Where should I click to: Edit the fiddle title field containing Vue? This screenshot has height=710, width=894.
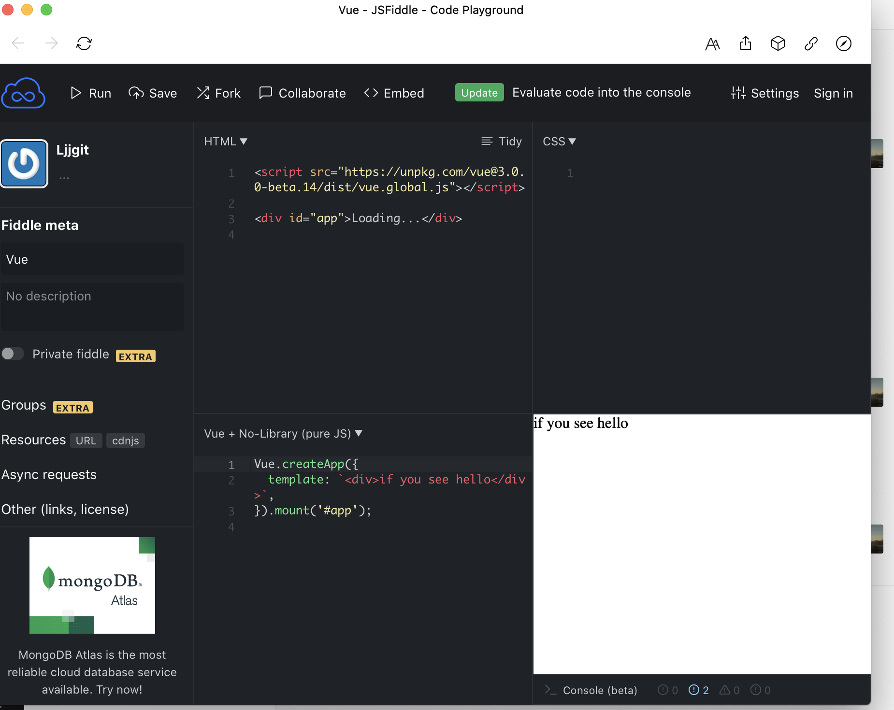pos(92,259)
